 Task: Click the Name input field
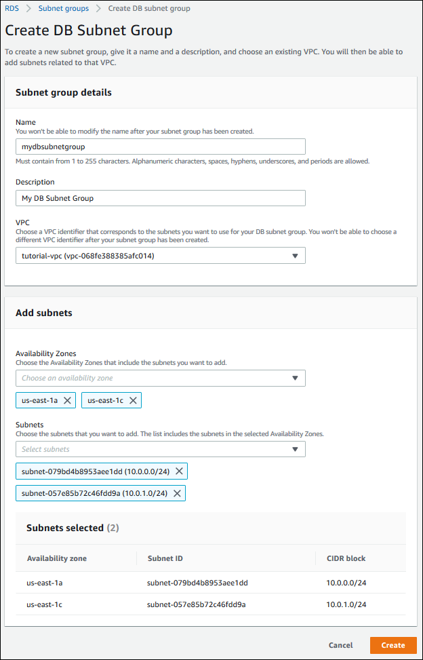coord(160,147)
